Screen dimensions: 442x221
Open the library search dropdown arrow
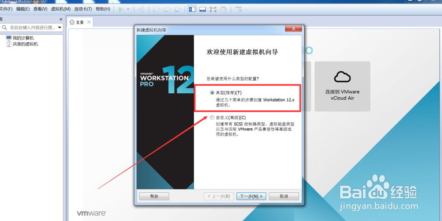(60, 27)
